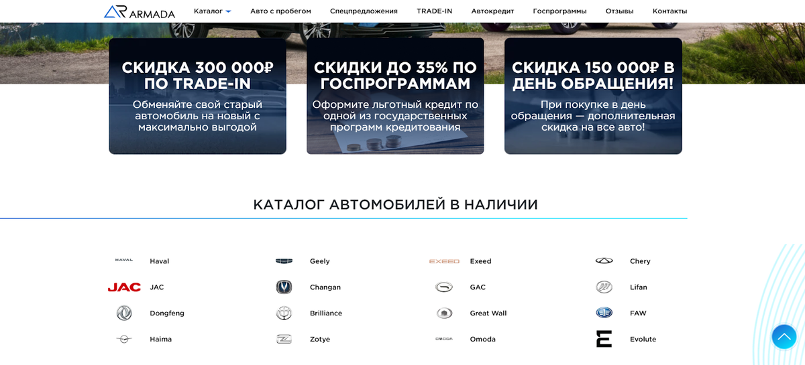The image size is (805, 365).
Task: Choose the Changan logo icon
Action: (x=284, y=287)
